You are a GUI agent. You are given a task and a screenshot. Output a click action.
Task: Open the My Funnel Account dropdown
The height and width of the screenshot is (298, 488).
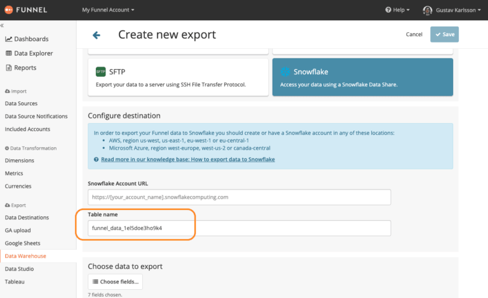pyautogui.click(x=108, y=10)
